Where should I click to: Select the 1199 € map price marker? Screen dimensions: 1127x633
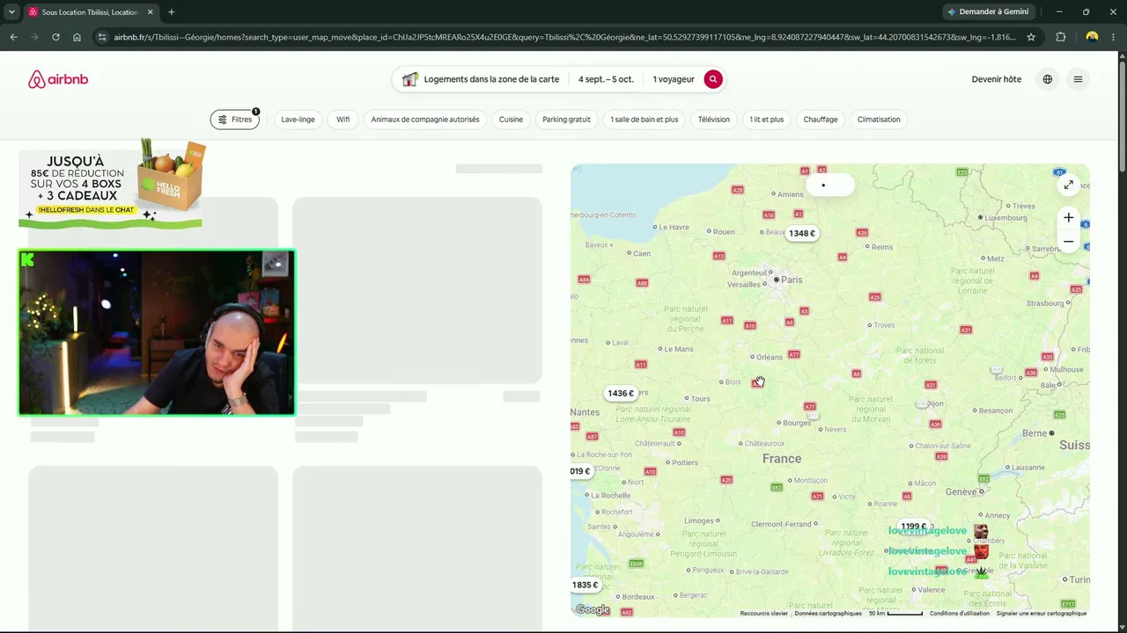coord(914,527)
